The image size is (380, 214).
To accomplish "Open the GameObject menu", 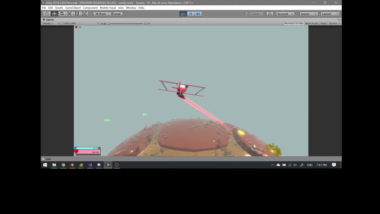I will coord(73,8).
